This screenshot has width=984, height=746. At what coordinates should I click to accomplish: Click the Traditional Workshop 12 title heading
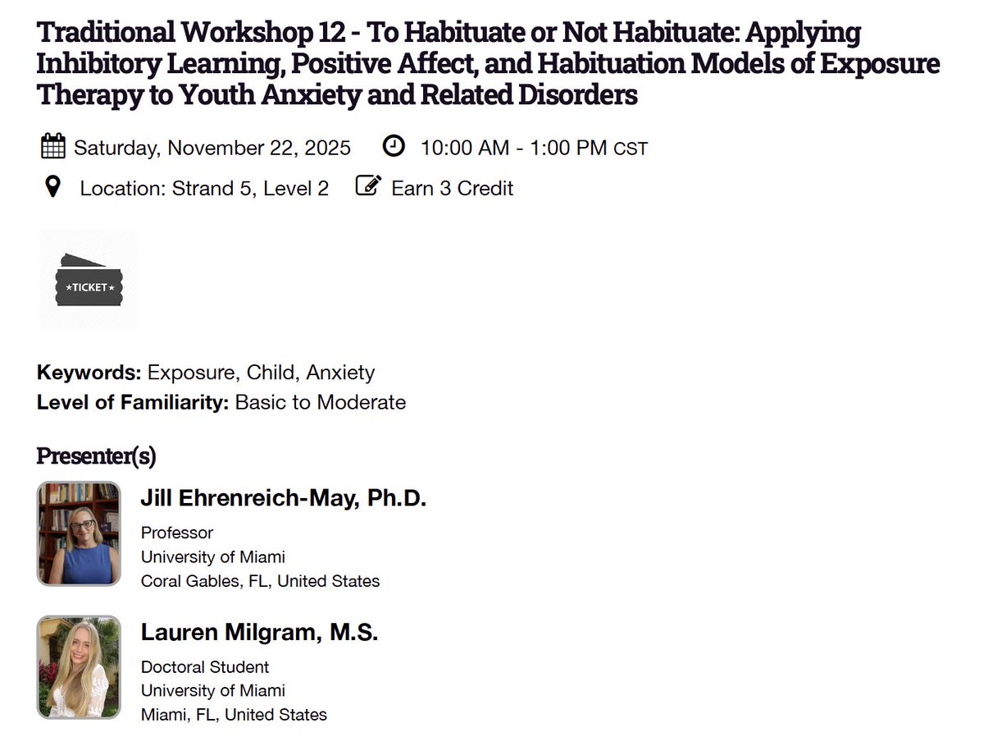[x=489, y=64]
